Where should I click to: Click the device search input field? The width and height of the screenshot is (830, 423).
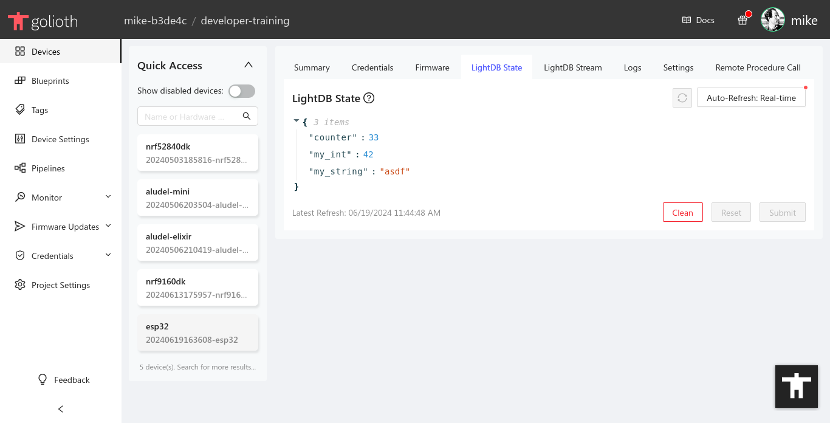coord(191,116)
